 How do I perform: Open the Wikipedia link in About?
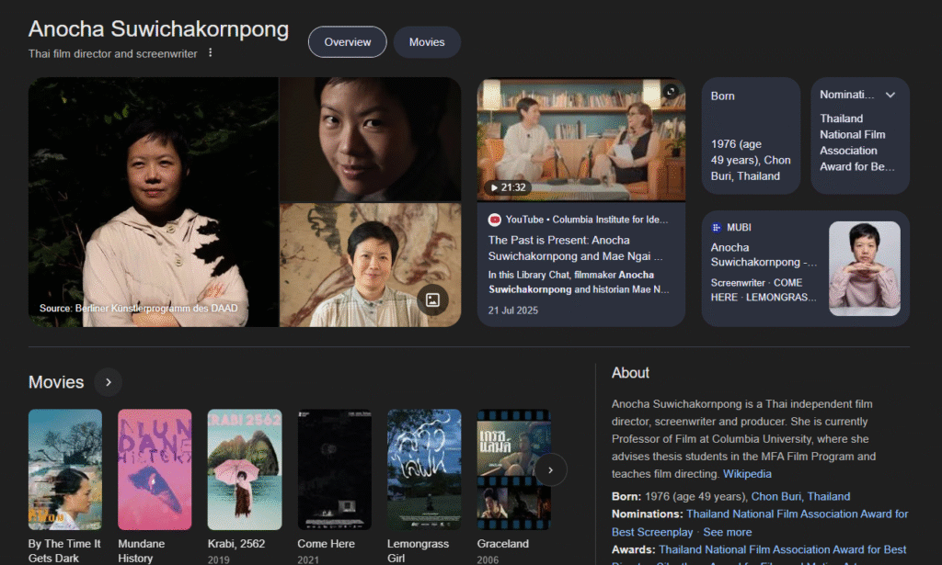point(747,474)
